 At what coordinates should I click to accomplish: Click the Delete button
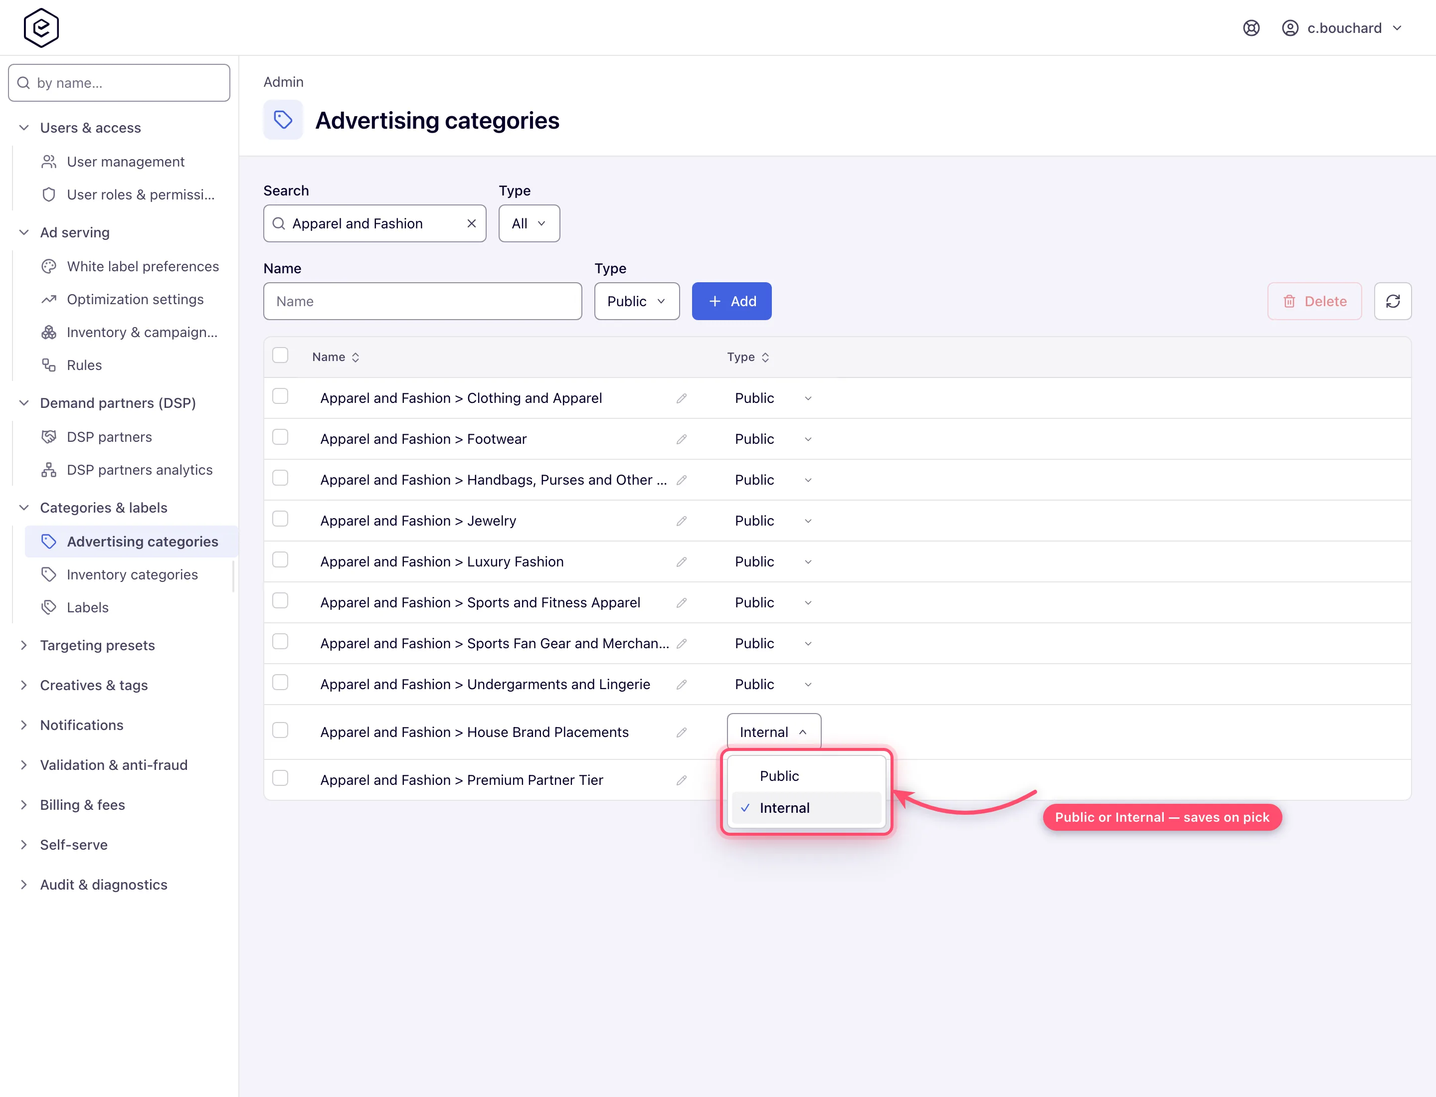1314,301
